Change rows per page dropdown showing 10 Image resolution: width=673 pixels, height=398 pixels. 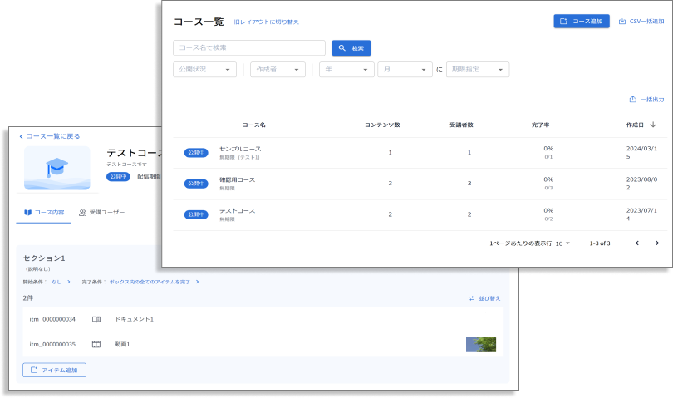(x=563, y=243)
